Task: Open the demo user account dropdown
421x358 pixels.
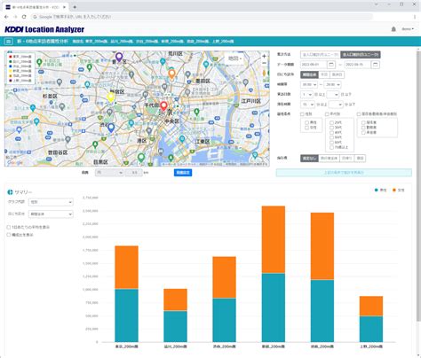Action: tap(408, 29)
